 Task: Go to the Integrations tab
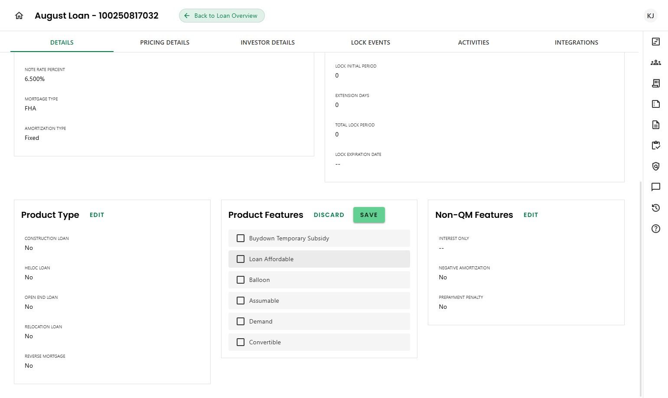(x=576, y=42)
